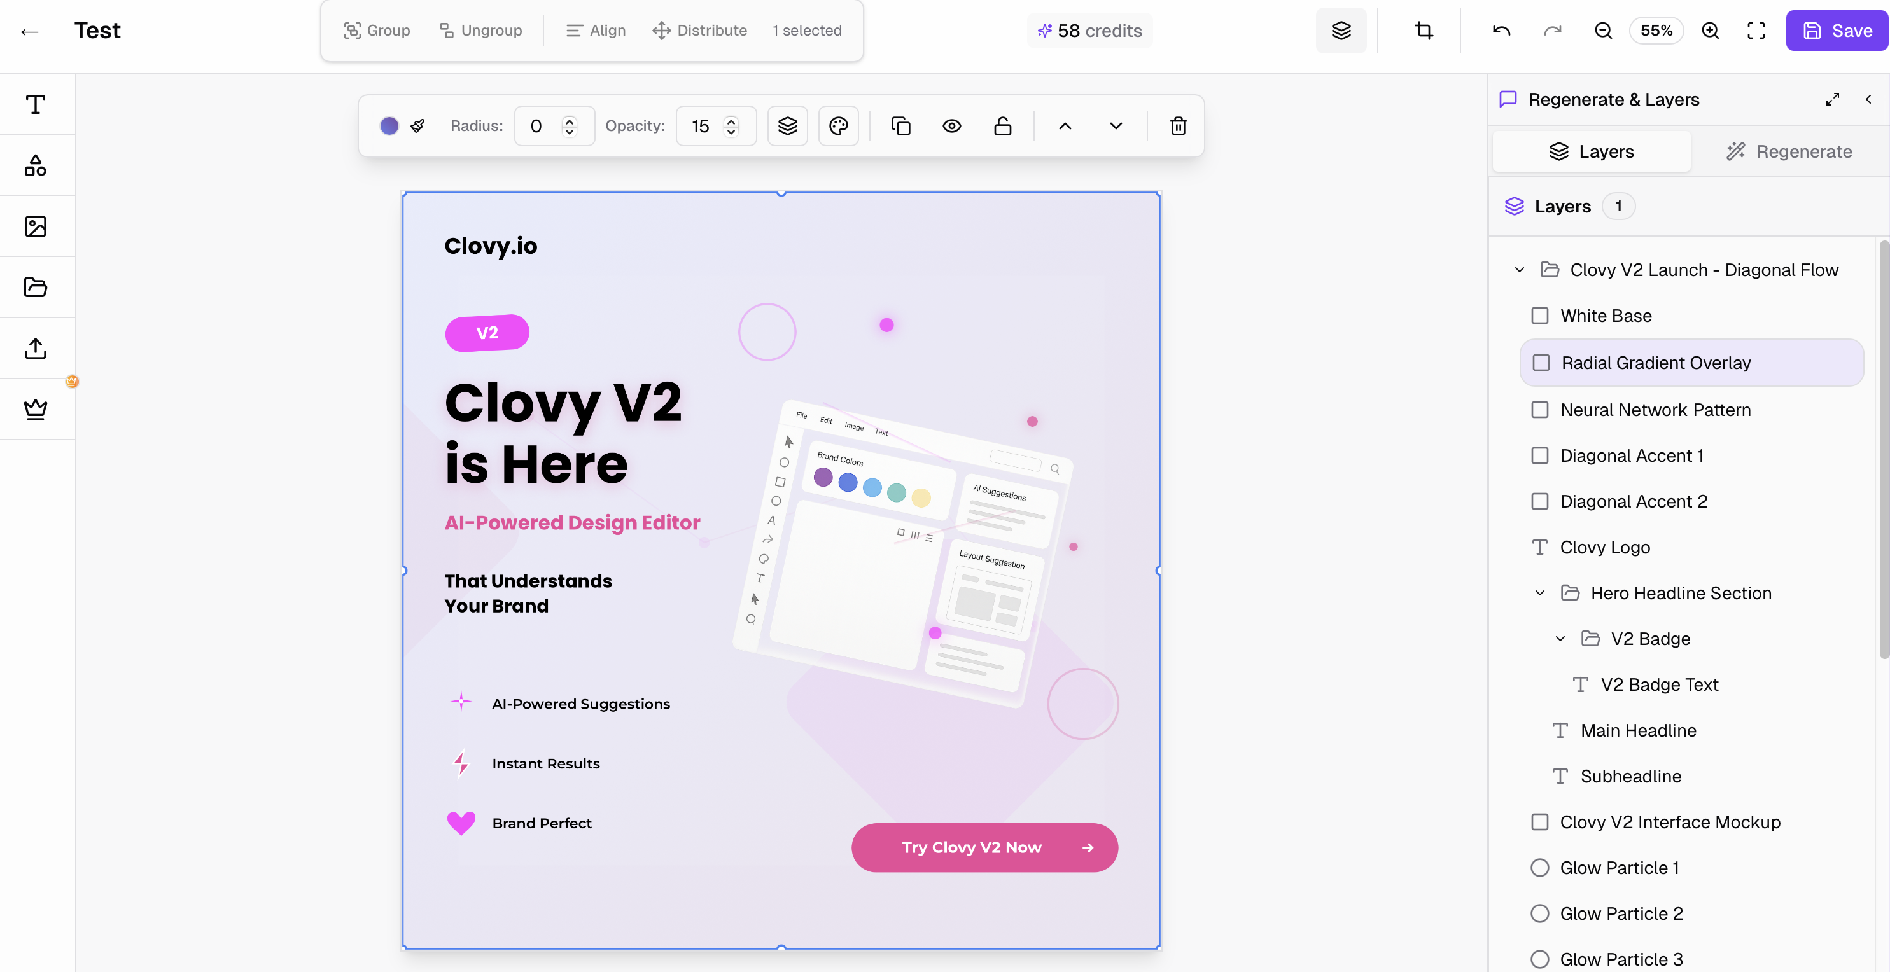Check the White Base layer checkbox
The width and height of the screenshot is (1890, 972).
(x=1541, y=316)
